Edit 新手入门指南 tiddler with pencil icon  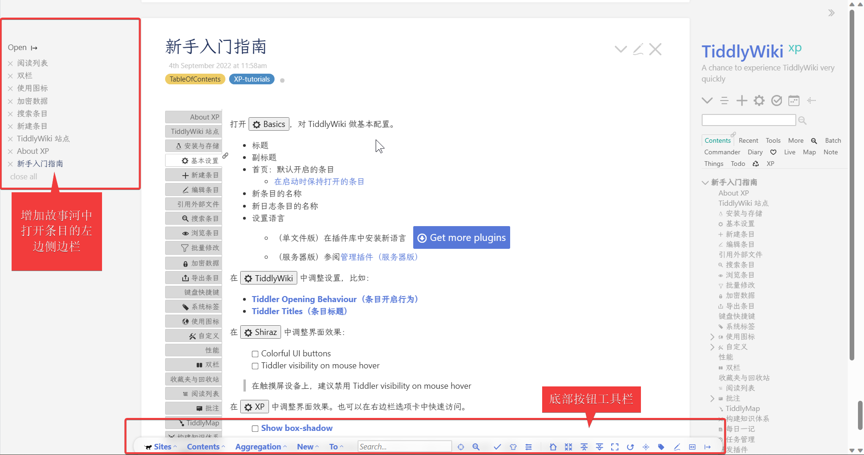click(638, 49)
